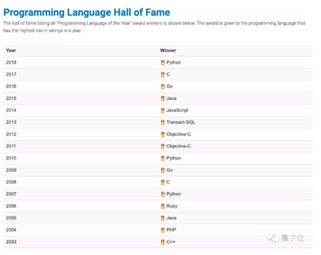This screenshot has width=321, height=255.
Task: Click the 2007 Python winner text
Action: pos(173,194)
